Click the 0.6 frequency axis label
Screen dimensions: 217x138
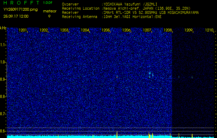point(3,131)
